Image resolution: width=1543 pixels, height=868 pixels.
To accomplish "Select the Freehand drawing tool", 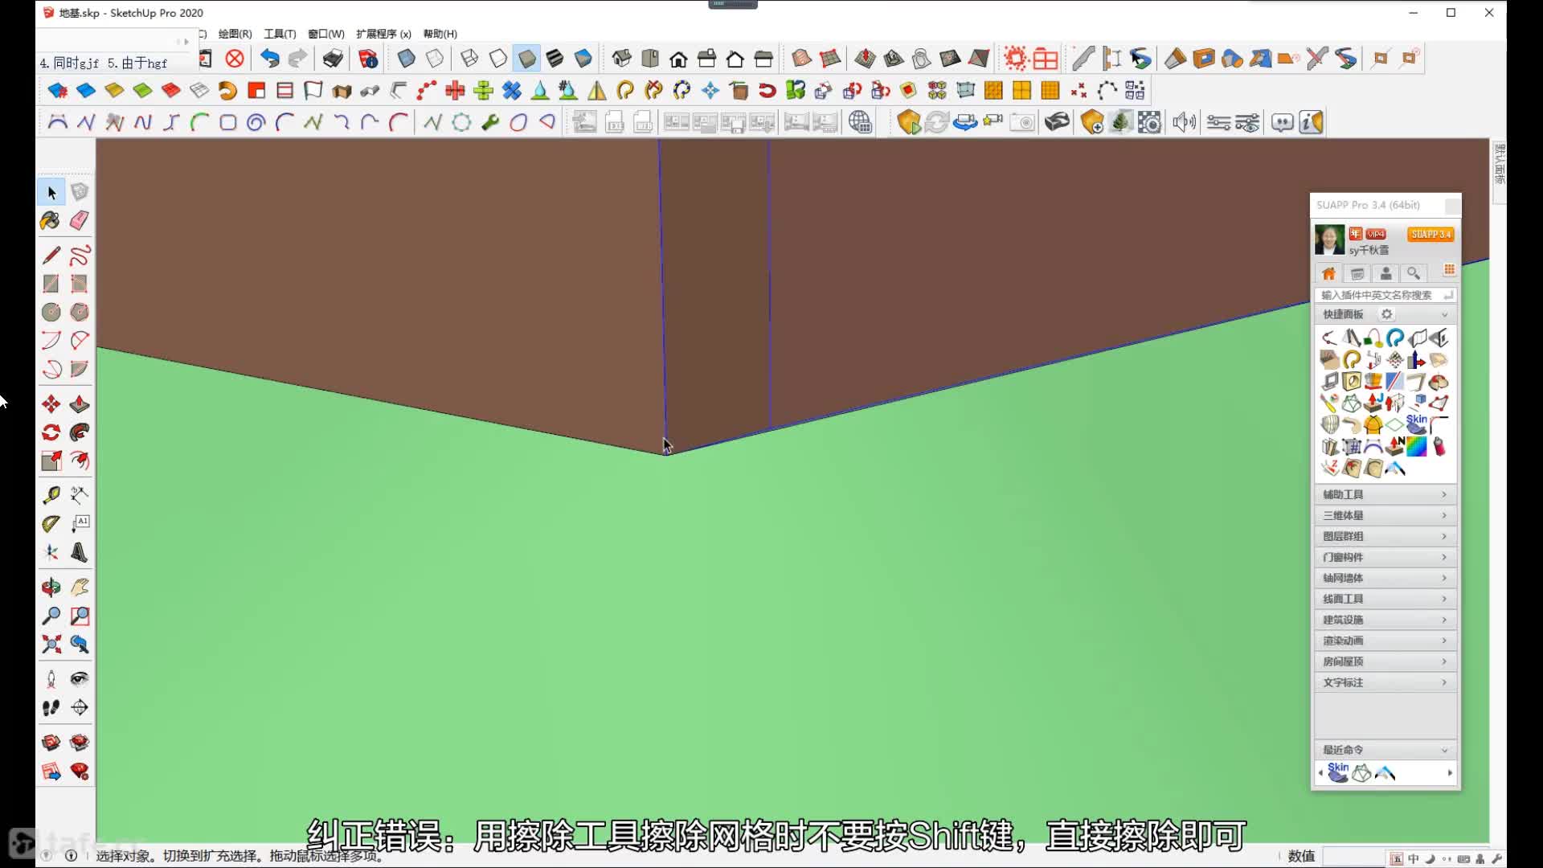I will point(79,256).
